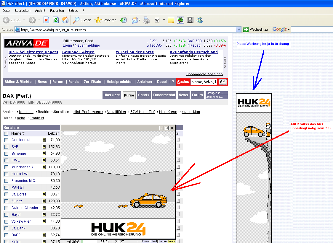Sort by Name column arrows
This screenshot has width=333, height=243.
click(23, 133)
